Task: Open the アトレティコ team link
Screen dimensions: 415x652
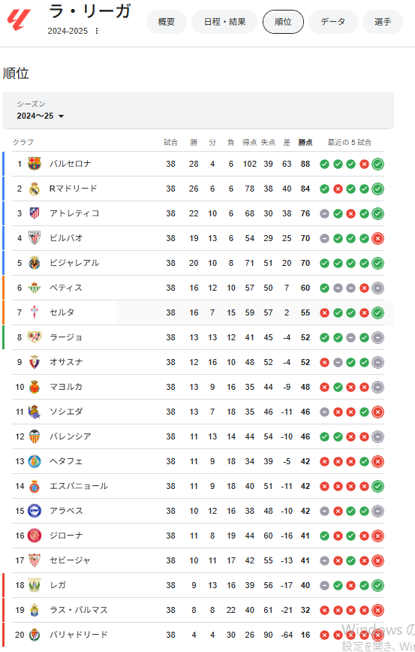Action: (74, 213)
